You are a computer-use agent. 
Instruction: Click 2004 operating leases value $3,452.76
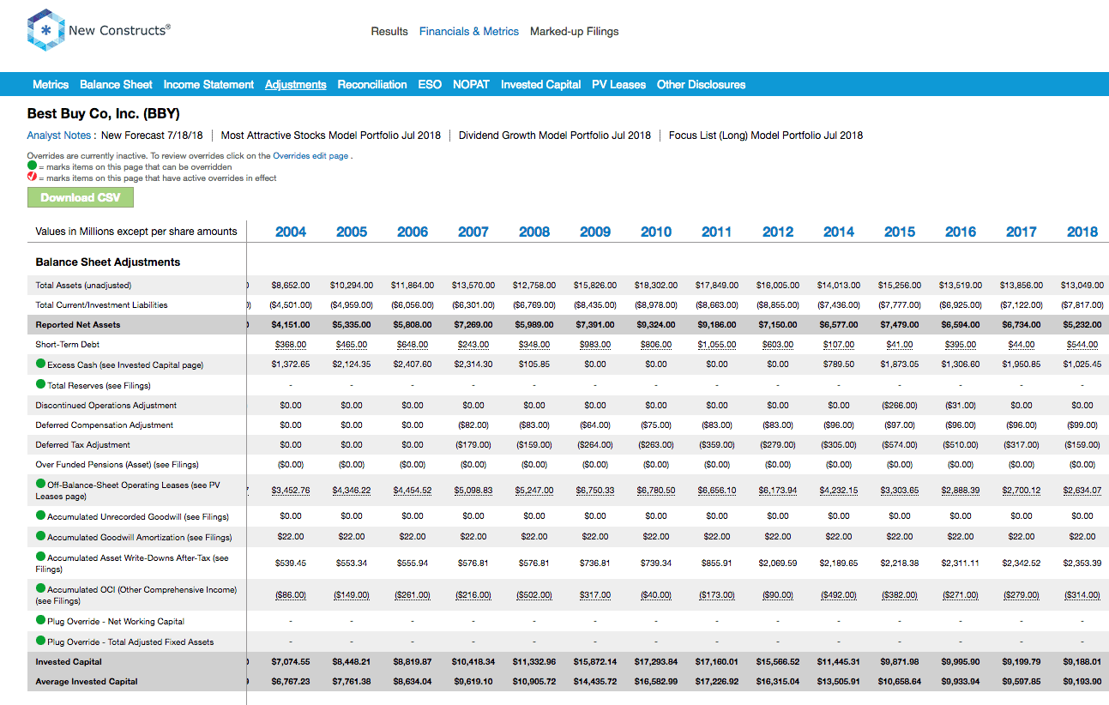click(x=291, y=490)
